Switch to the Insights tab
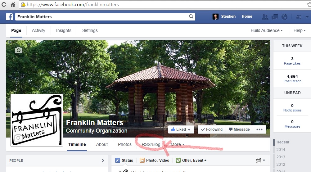This screenshot has width=311, height=172. click(64, 30)
